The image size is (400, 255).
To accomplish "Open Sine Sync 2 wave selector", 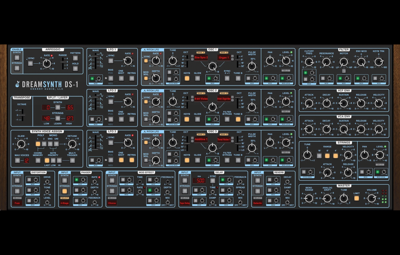I will [201, 58].
